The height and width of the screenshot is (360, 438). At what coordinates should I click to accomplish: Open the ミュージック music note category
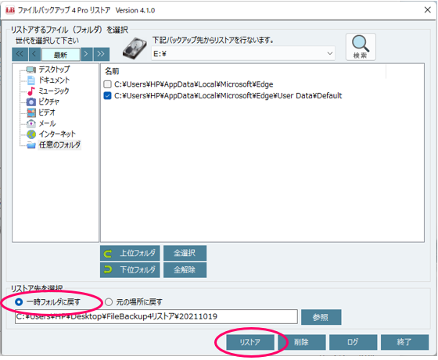tap(31, 91)
